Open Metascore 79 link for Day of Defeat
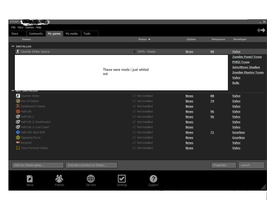Screen dimensions: 267x200 tap(212, 101)
